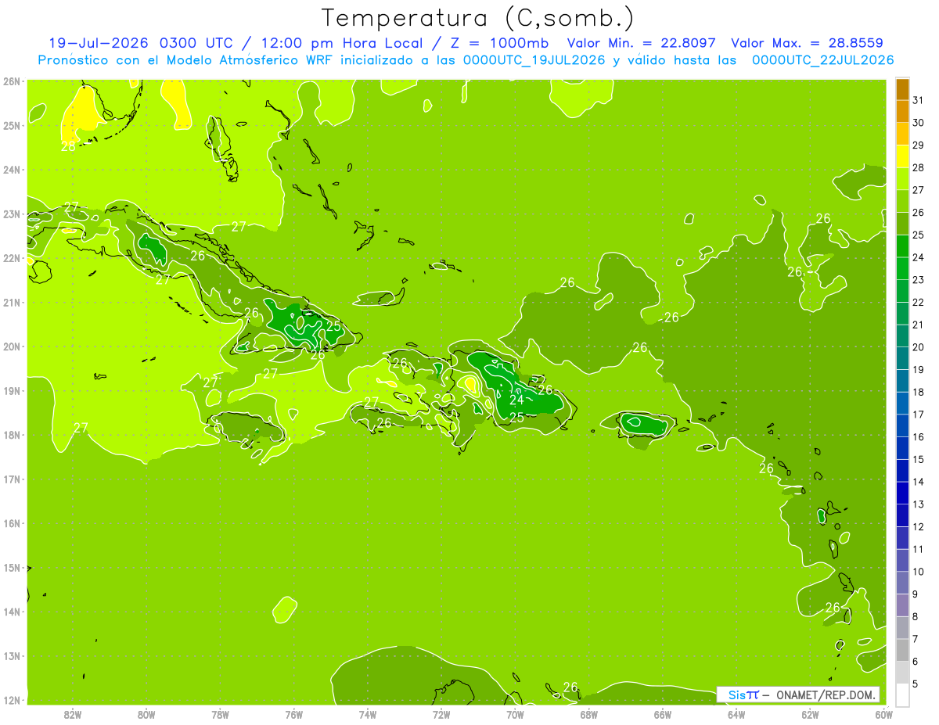Click the colorbar scale label 20
The width and height of the screenshot is (939, 725).
918,347
